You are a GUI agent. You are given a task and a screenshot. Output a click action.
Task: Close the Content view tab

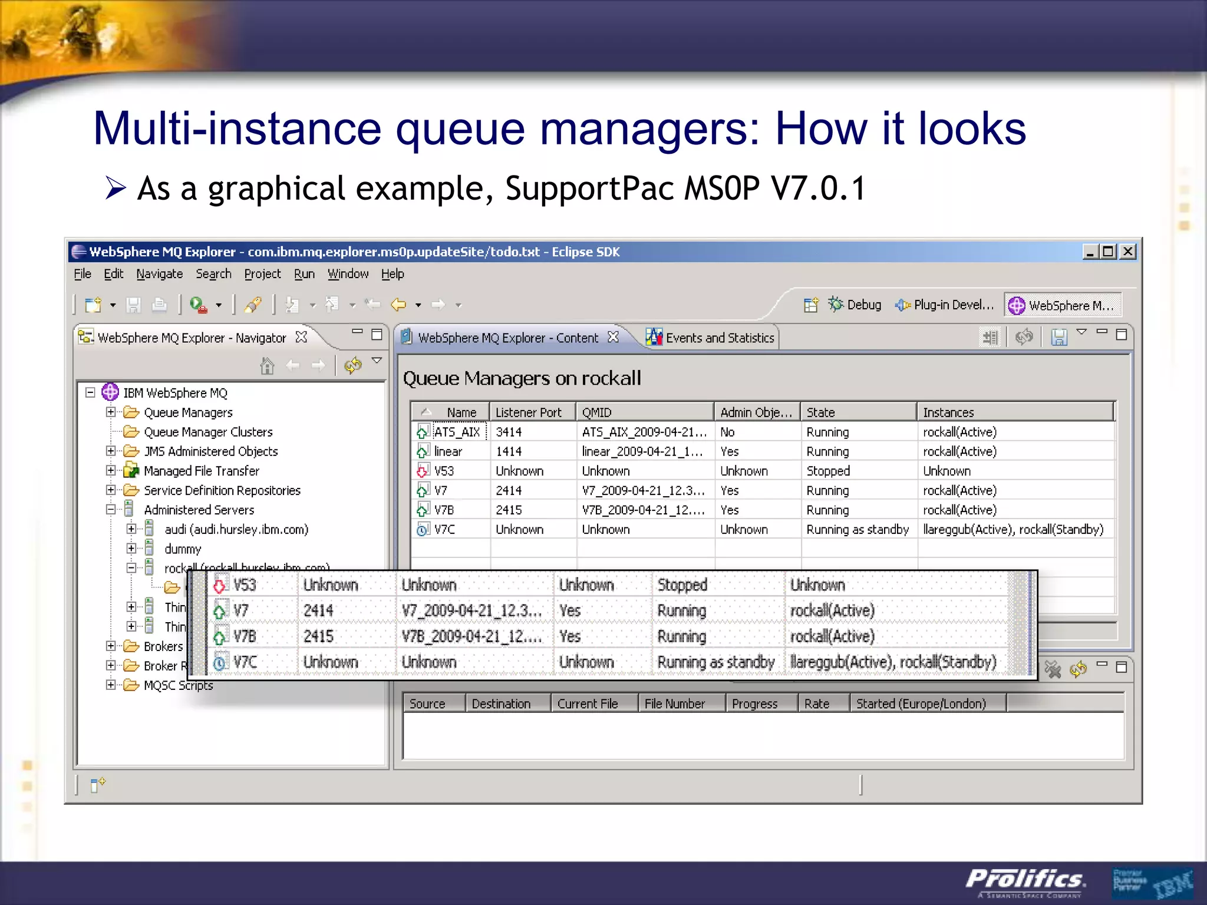coord(614,337)
